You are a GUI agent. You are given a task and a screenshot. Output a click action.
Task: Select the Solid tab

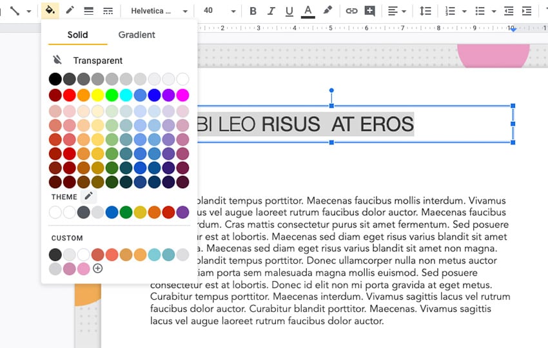pos(77,35)
